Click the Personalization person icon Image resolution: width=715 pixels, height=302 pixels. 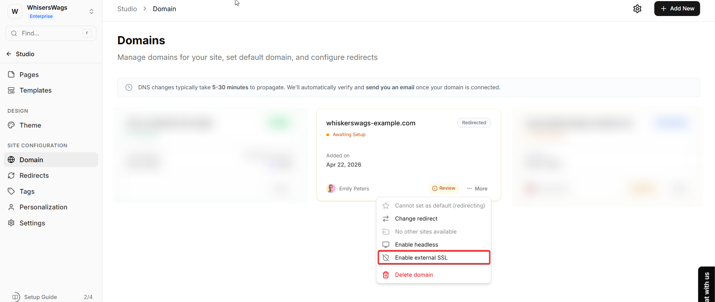(x=11, y=207)
